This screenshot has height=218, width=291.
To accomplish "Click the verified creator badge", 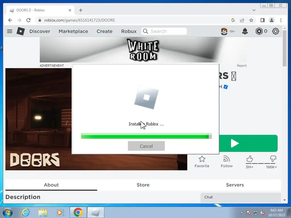I will tap(225, 87).
